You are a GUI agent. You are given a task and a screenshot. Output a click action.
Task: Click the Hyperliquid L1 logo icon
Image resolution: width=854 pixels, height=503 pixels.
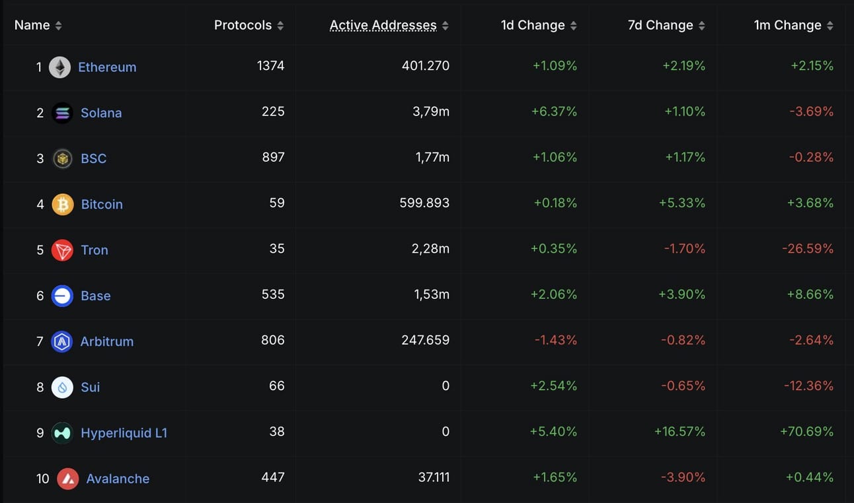pyautogui.click(x=62, y=433)
